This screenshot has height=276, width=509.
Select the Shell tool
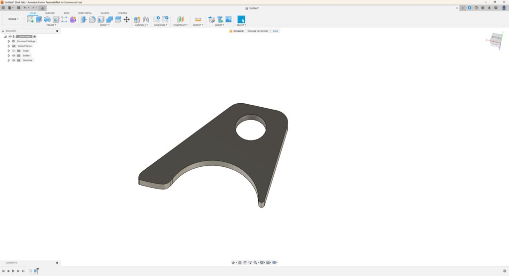[101, 19]
